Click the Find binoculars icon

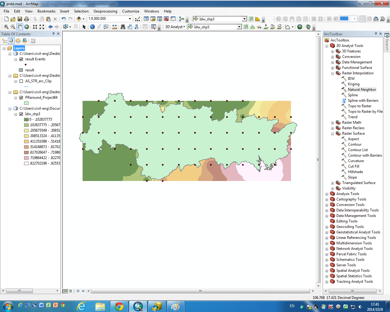[123, 27]
